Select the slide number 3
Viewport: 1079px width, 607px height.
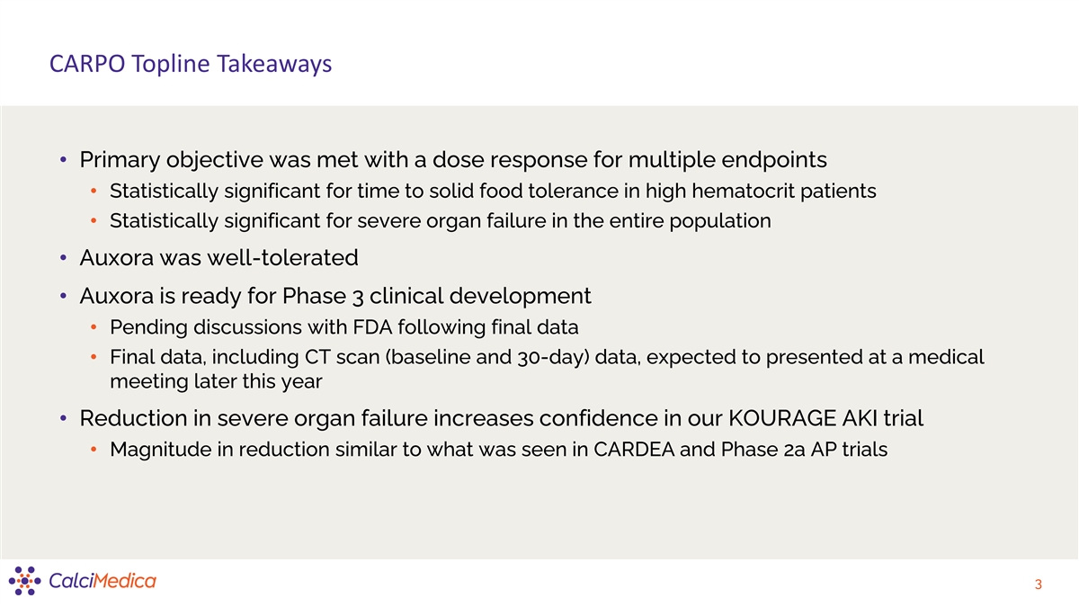[x=1038, y=585]
